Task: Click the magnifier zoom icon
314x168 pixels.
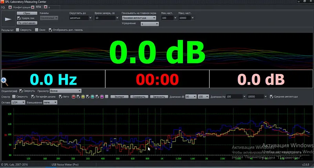Action: click(x=5, y=81)
